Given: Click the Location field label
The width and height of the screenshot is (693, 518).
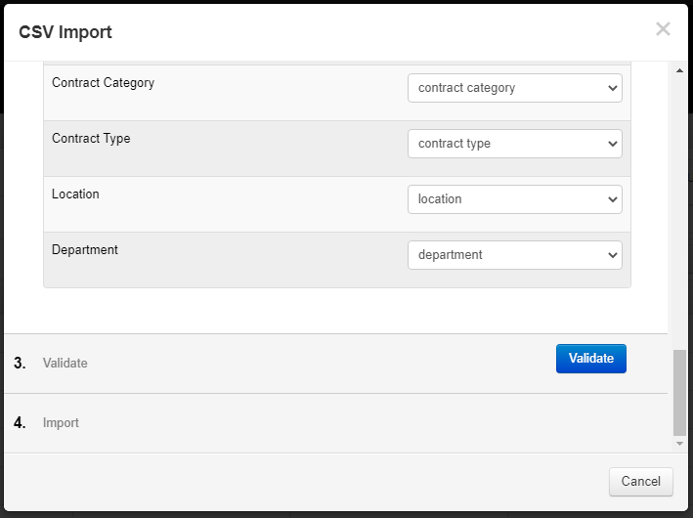Looking at the screenshot, I should [75, 194].
